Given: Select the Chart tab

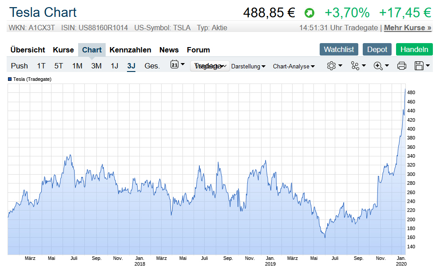Looking at the screenshot, I should (x=92, y=50).
